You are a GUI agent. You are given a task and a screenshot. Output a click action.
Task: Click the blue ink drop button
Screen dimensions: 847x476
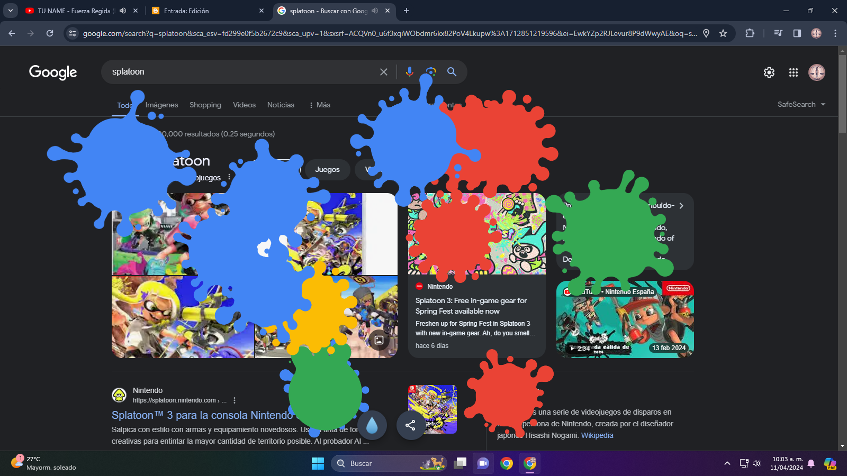[x=372, y=425]
